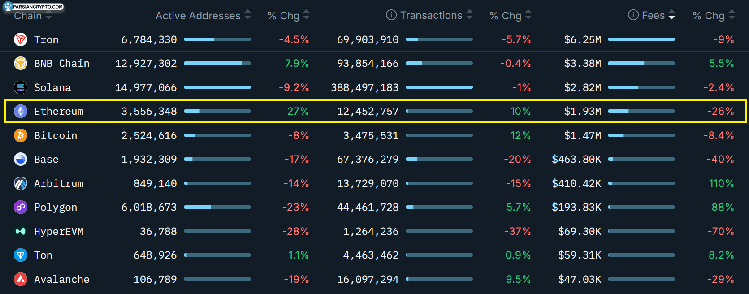This screenshot has height=294, width=749.
Task: Open the HyperEVM chain link
Action: (59, 231)
